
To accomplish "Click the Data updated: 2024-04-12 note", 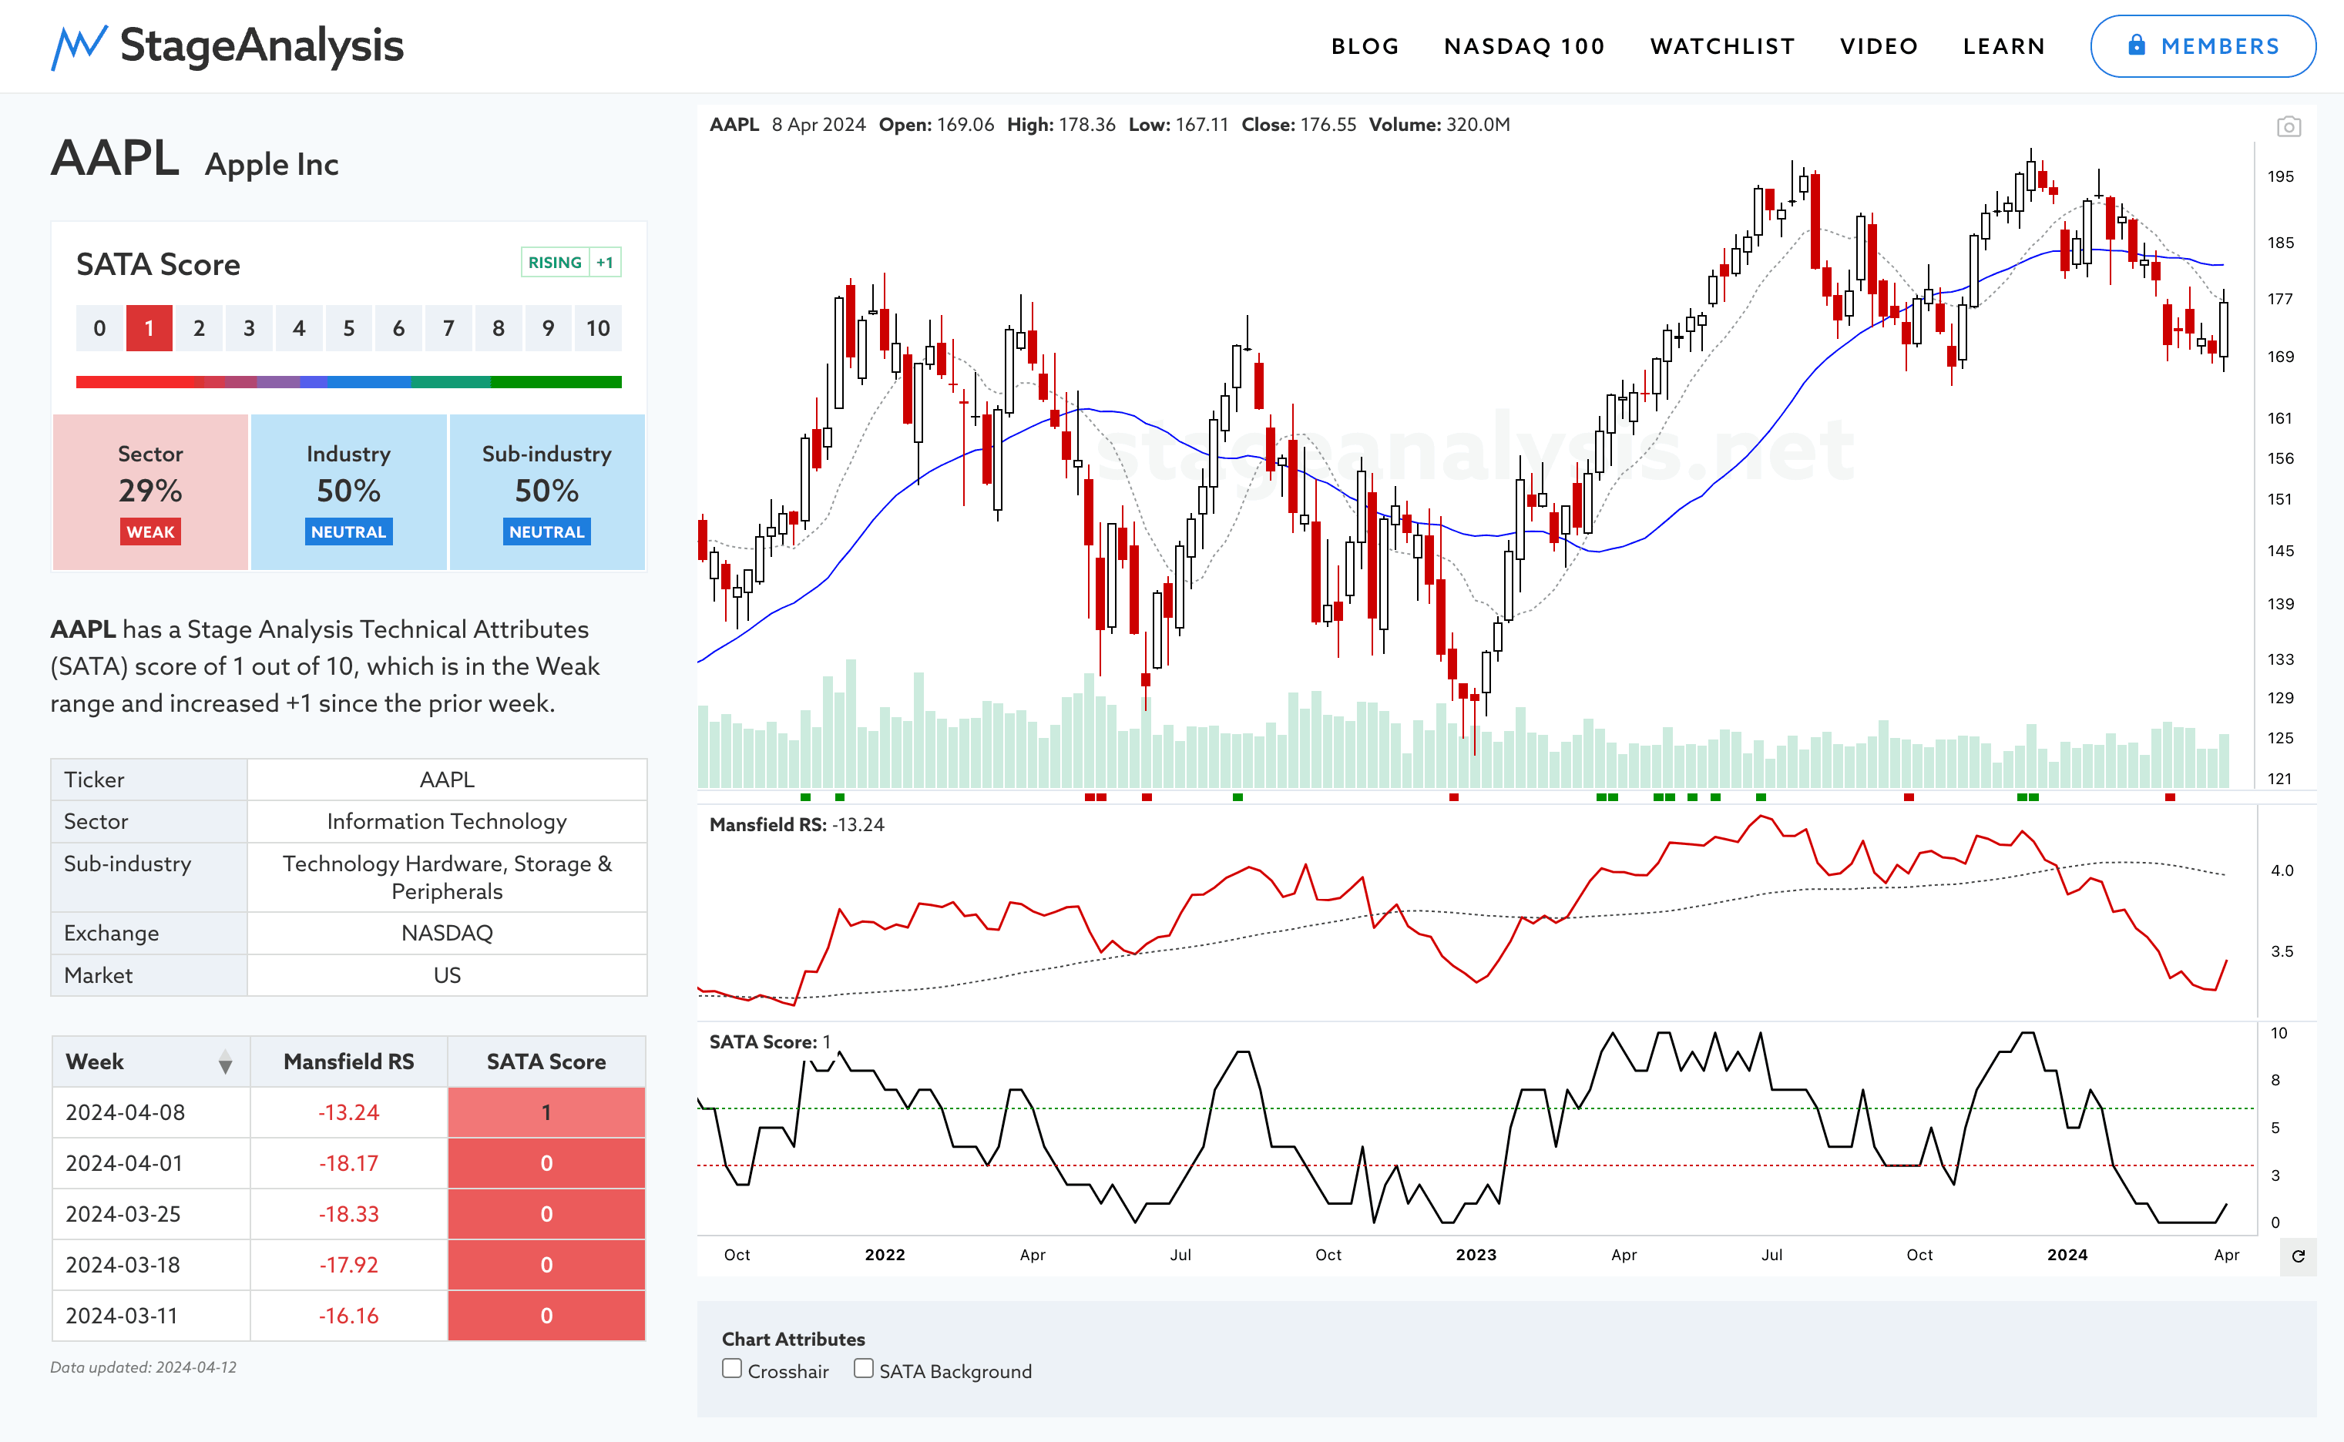I will tap(143, 1367).
